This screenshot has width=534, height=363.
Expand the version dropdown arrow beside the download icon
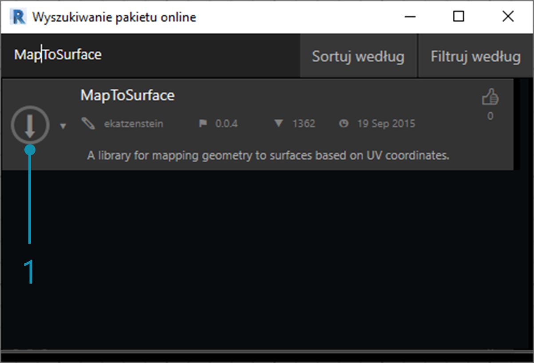click(63, 126)
